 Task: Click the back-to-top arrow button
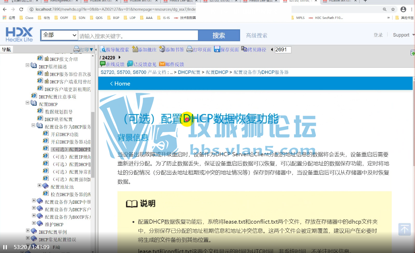(404, 229)
